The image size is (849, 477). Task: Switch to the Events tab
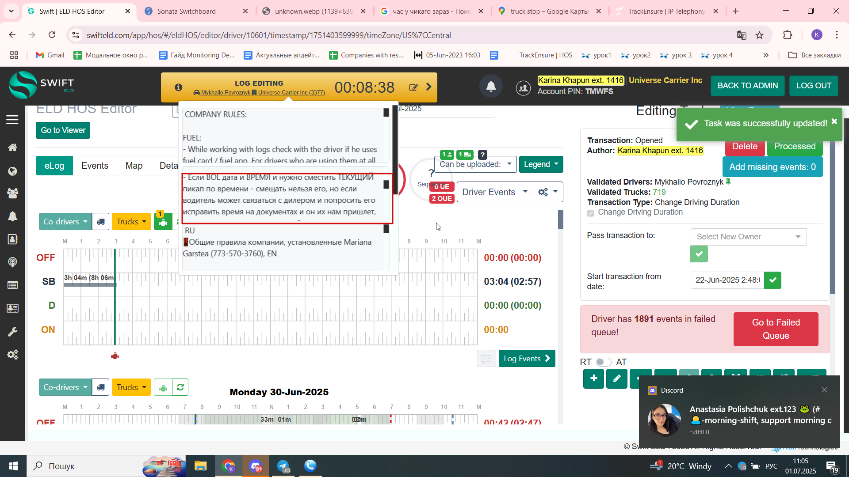click(x=95, y=166)
